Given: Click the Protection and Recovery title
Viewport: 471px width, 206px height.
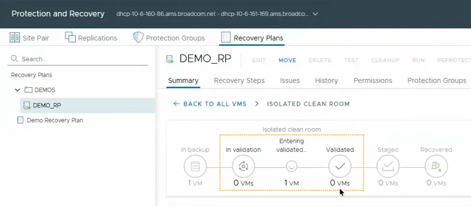Looking at the screenshot, I should tap(58, 14).
